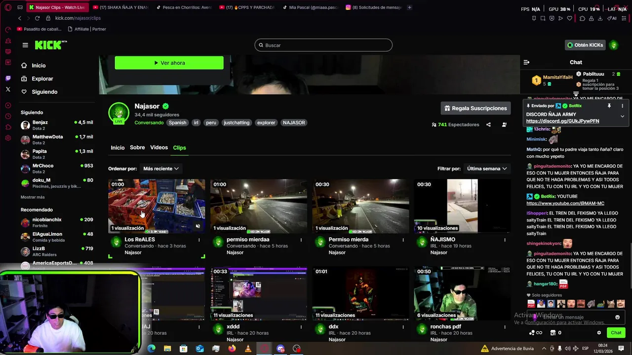This screenshot has width=632, height=355.
Task: Unmute the Los ReALES clip preview
Action: [x=197, y=226]
